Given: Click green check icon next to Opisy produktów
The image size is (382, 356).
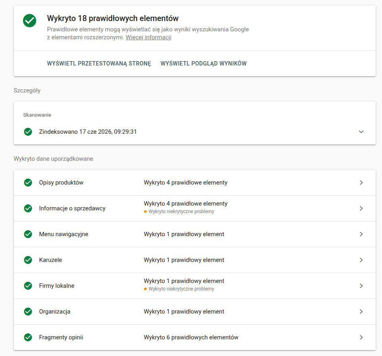Looking at the screenshot, I should point(28,183).
